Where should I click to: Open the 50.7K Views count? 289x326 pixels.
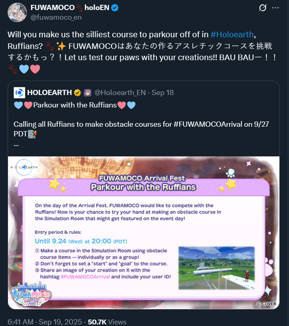[x=107, y=322]
